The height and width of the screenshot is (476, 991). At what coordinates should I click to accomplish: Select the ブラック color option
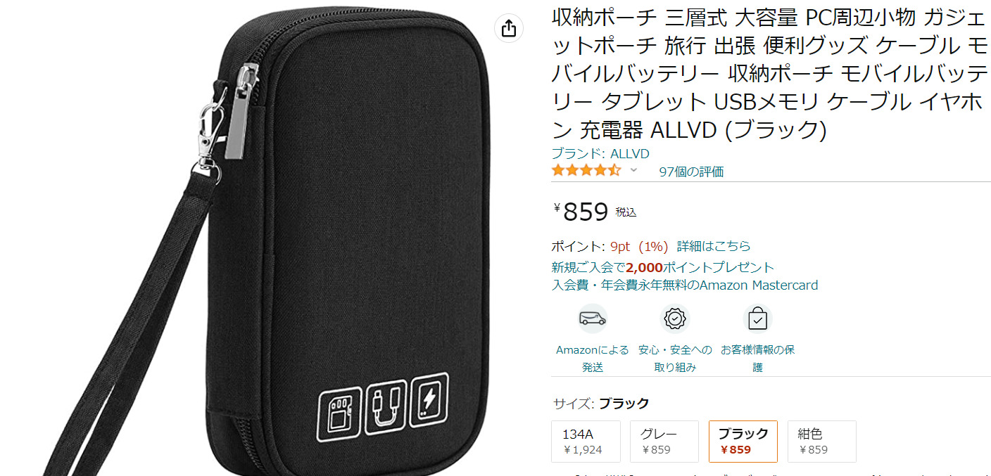tap(743, 442)
